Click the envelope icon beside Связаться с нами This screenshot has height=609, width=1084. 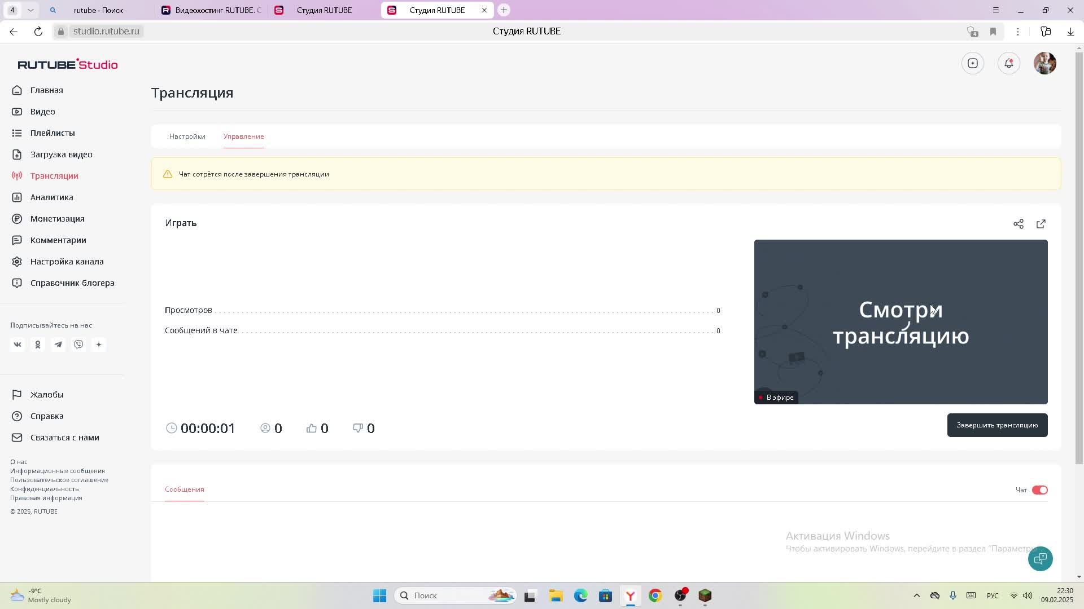click(x=17, y=438)
